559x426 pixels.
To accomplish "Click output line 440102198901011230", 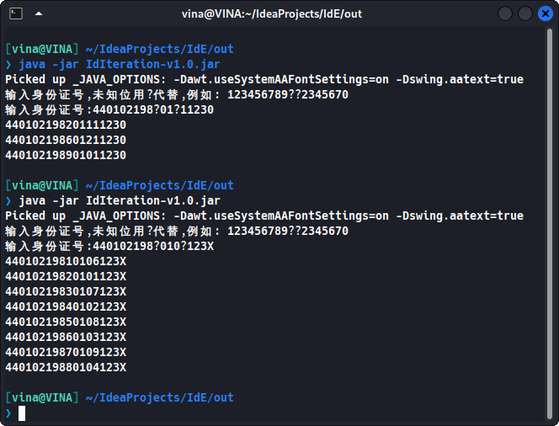I will pos(66,155).
